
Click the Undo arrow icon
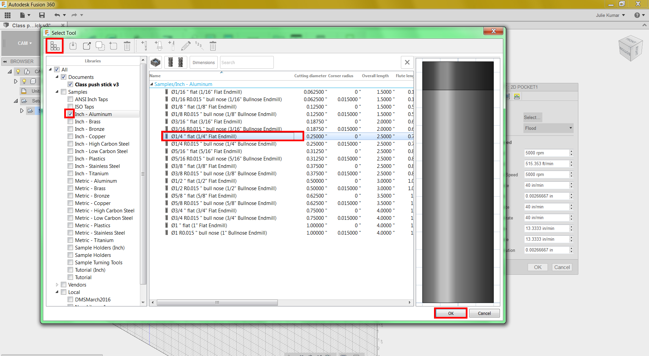click(x=57, y=15)
